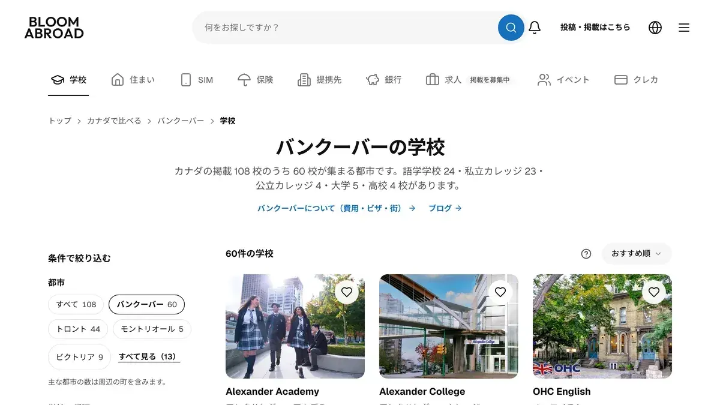
Task: Open the おすすめ順 sort dropdown
Action: [637, 254]
